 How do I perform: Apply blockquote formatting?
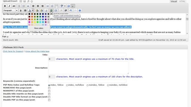(x=28, y=6)
